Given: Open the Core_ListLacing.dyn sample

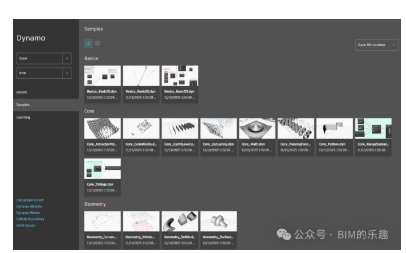Looking at the screenshot, I should [218, 129].
